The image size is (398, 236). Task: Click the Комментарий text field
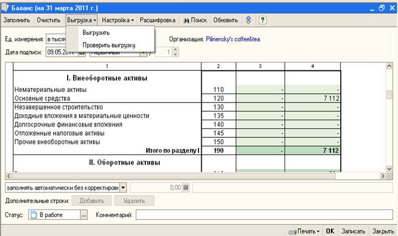(264, 215)
